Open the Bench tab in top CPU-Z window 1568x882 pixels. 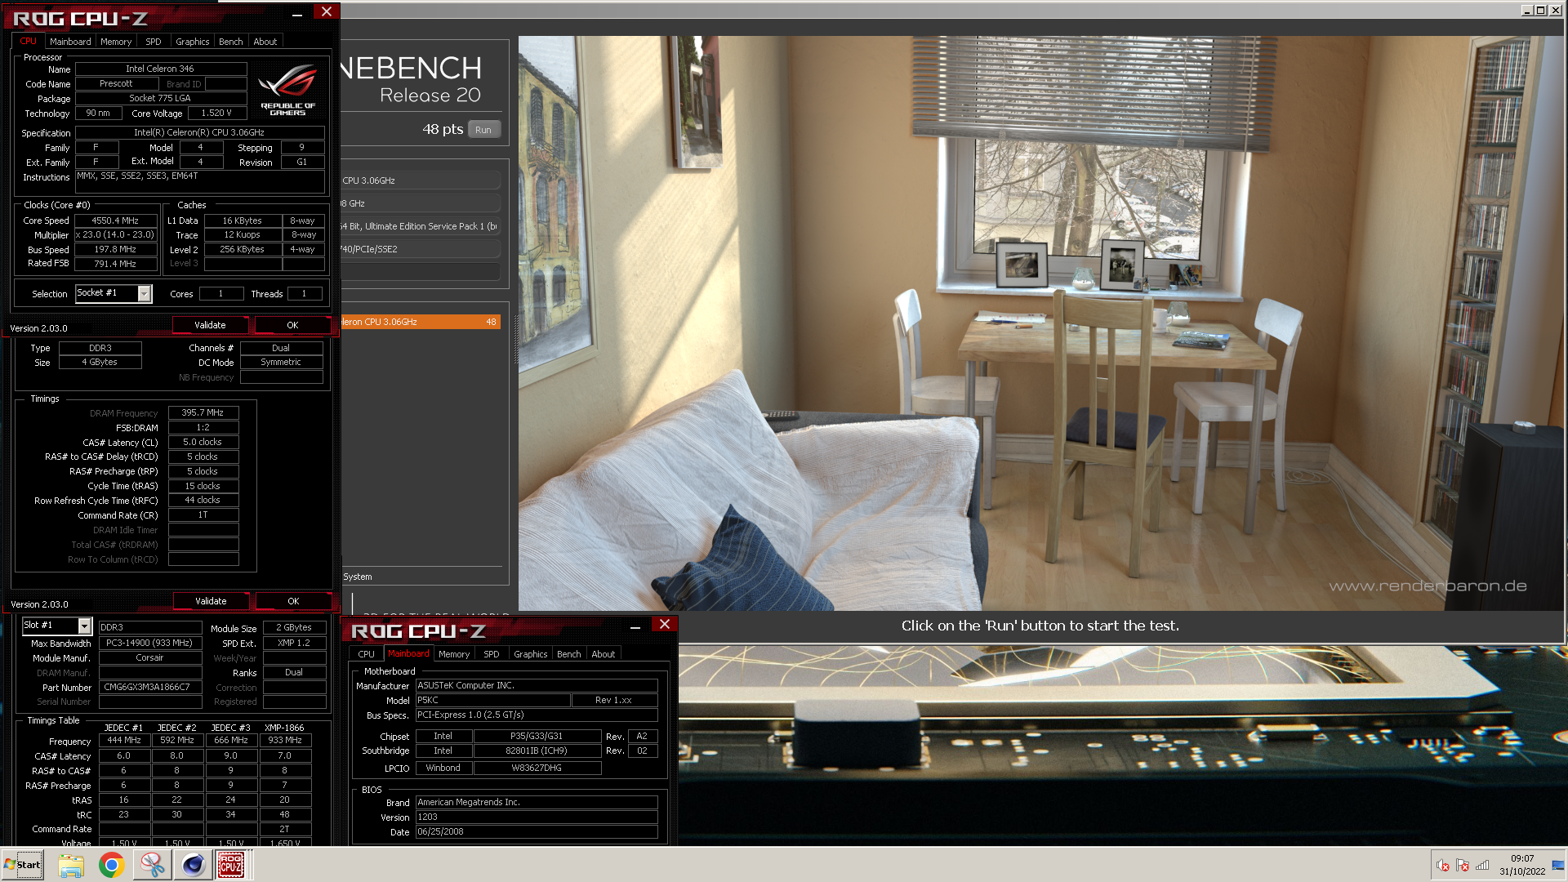coord(231,42)
